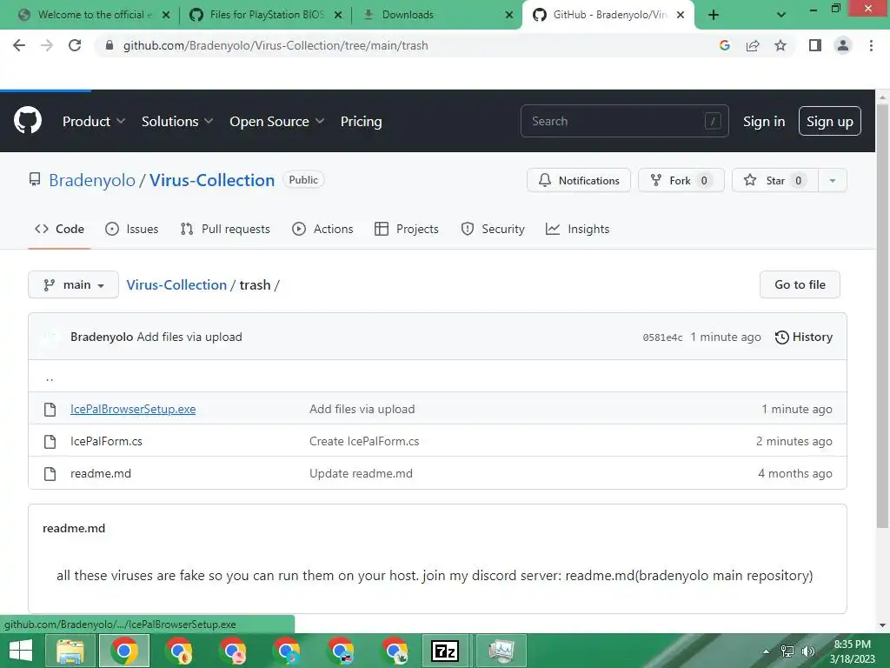890x668 pixels.
Task: Click the browser address bar URL
Action: 276,45
